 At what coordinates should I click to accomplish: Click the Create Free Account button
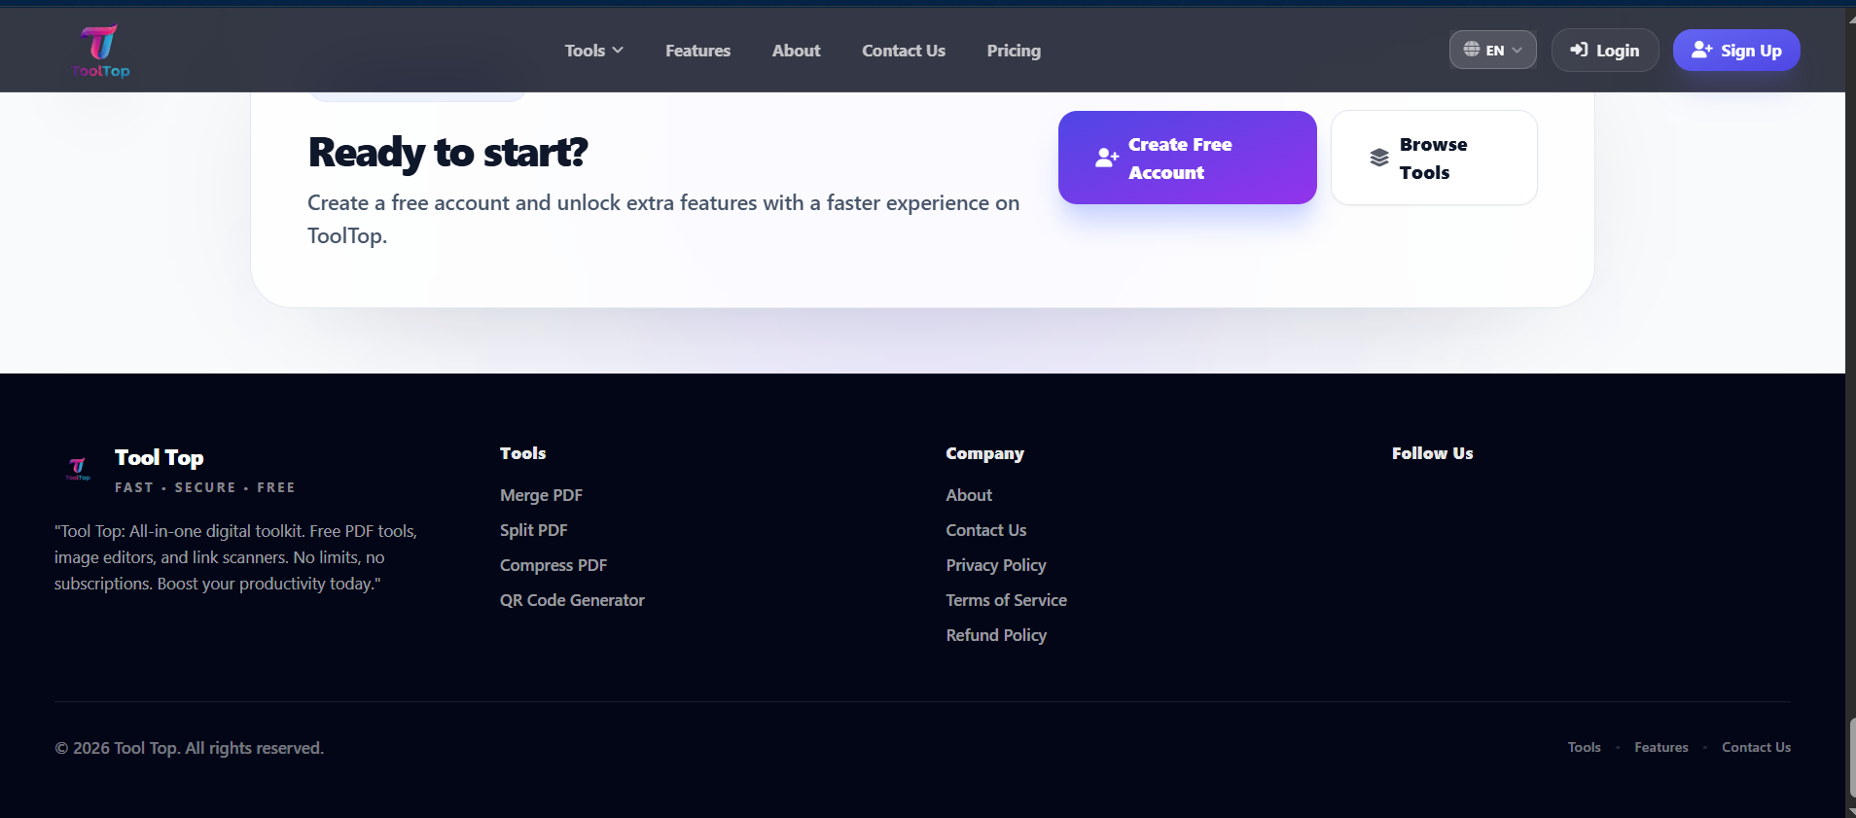(x=1187, y=158)
